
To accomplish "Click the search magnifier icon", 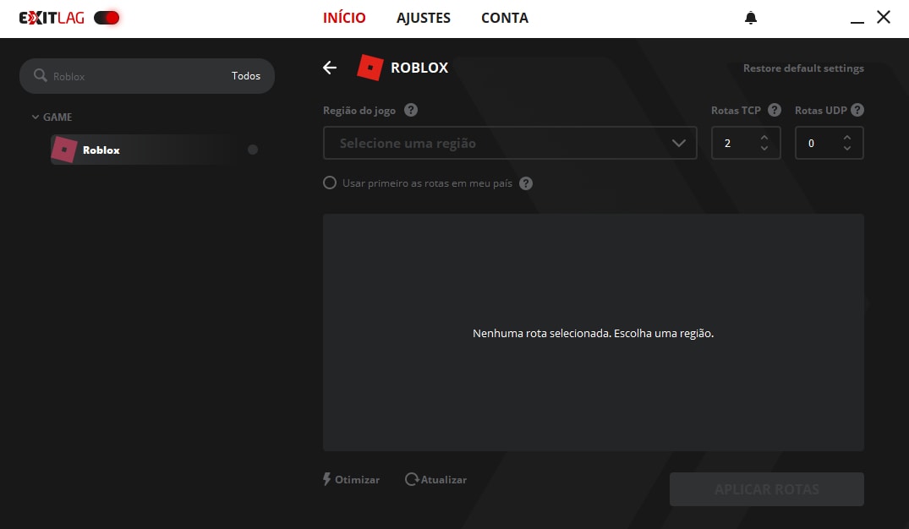I will [x=40, y=76].
